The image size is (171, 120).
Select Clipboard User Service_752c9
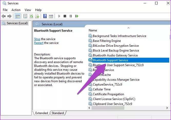pos(112,104)
